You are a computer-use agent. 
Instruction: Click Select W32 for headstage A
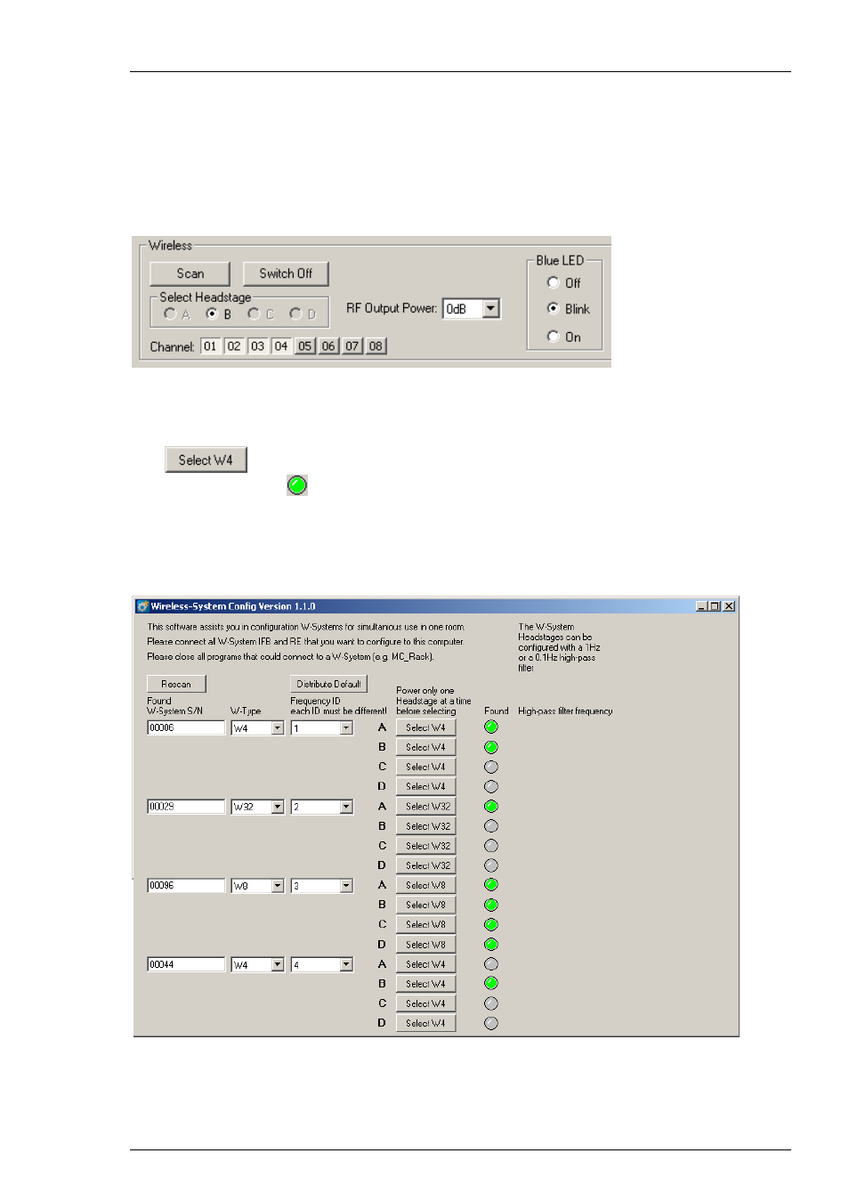(x=425, y=807)
